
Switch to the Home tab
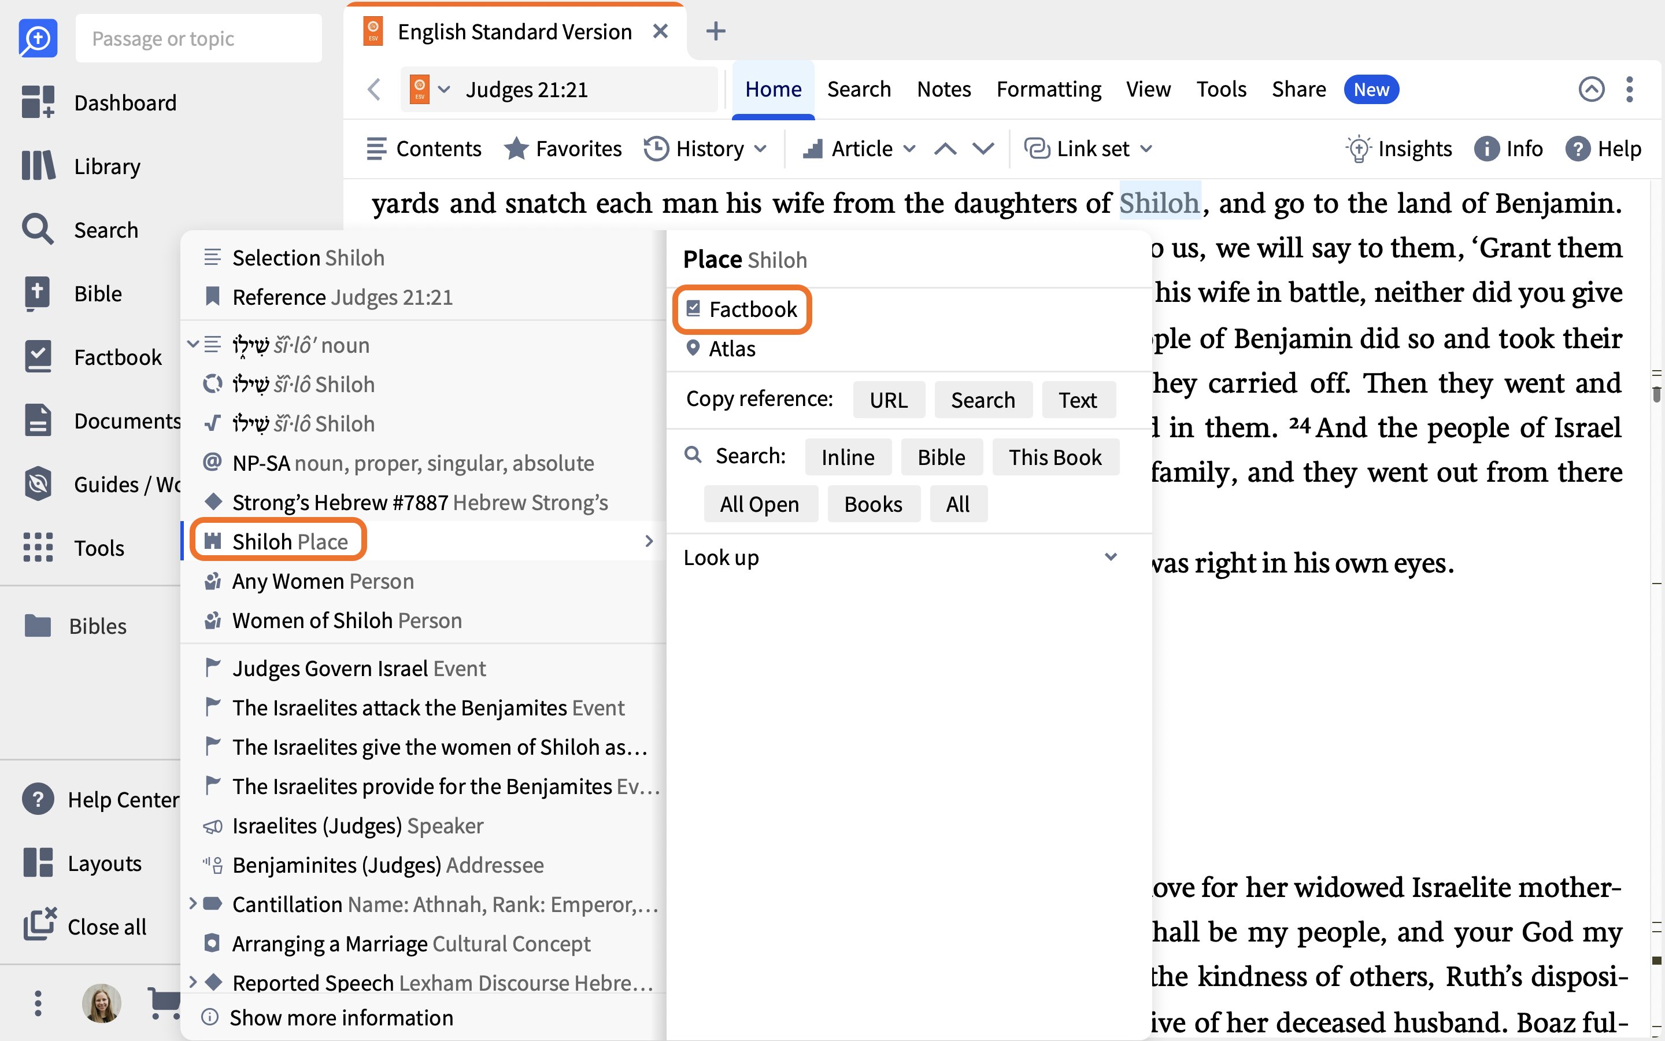(x=774, y=89)
